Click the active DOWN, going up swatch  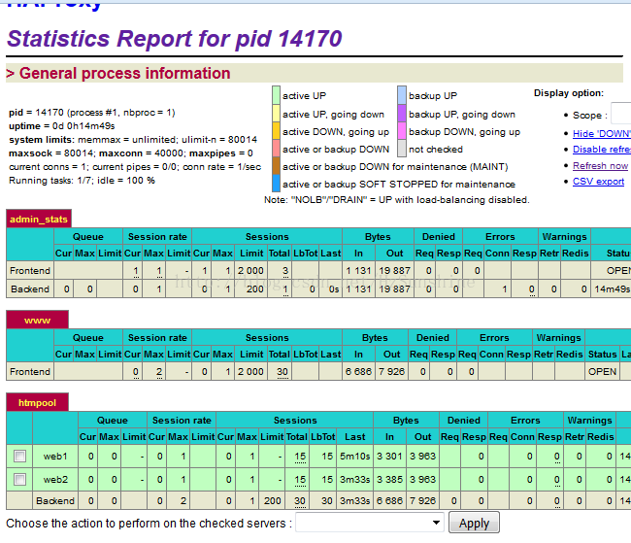tap(276, 131)
